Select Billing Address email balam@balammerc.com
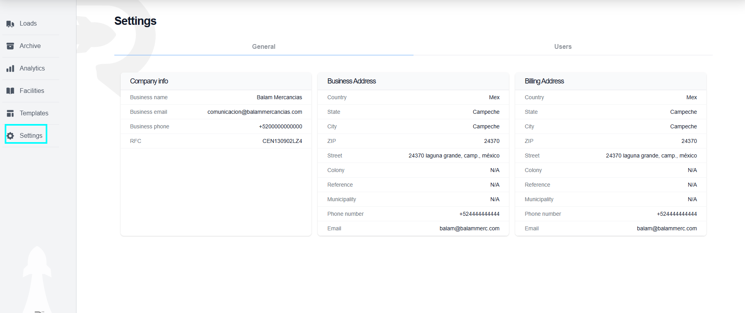 [x=667, y=228]
